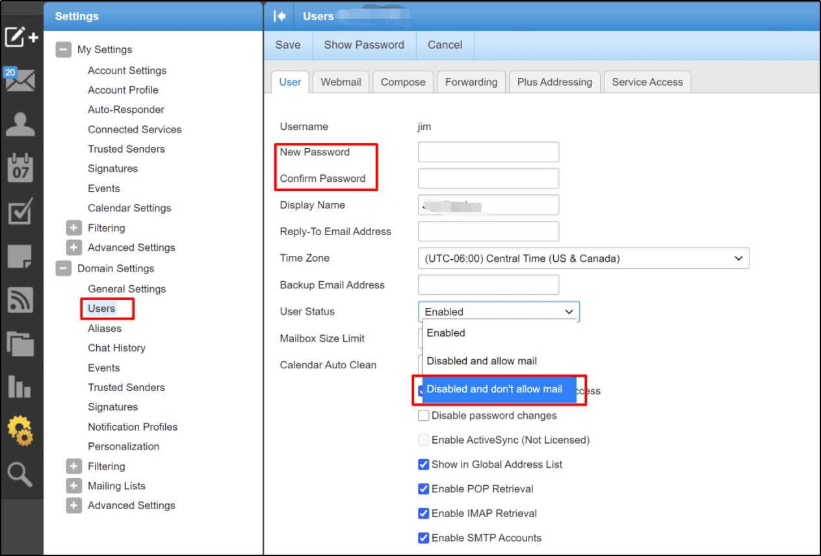Select Users under Domain Settings
Viewport: 821px width, 556px height.
tap(101, 309)
